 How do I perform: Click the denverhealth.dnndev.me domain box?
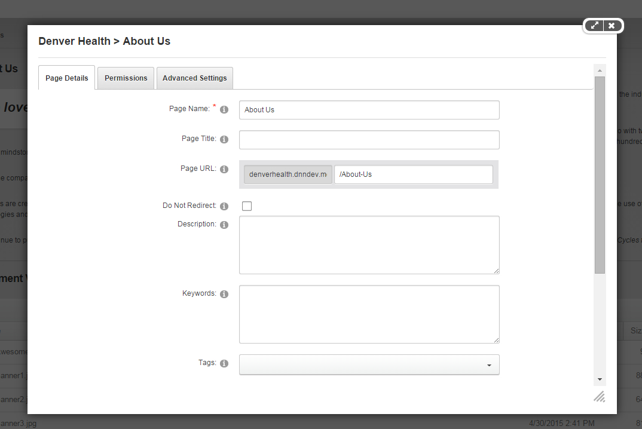(x=288, y=174)
